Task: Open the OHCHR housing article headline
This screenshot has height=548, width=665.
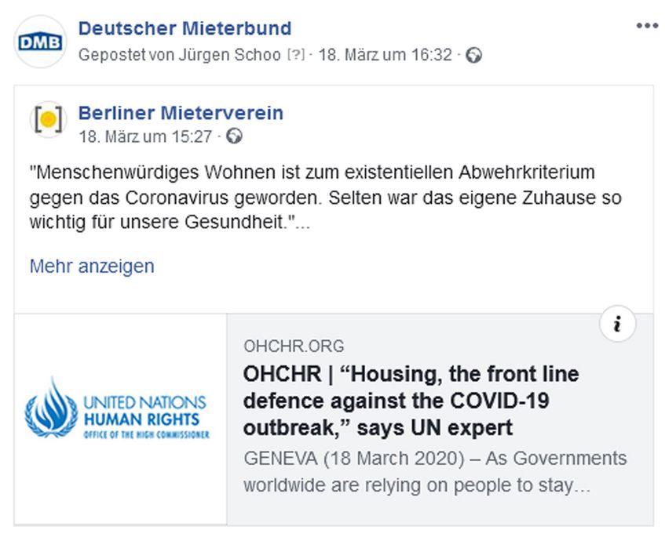Action: (411, 401)
